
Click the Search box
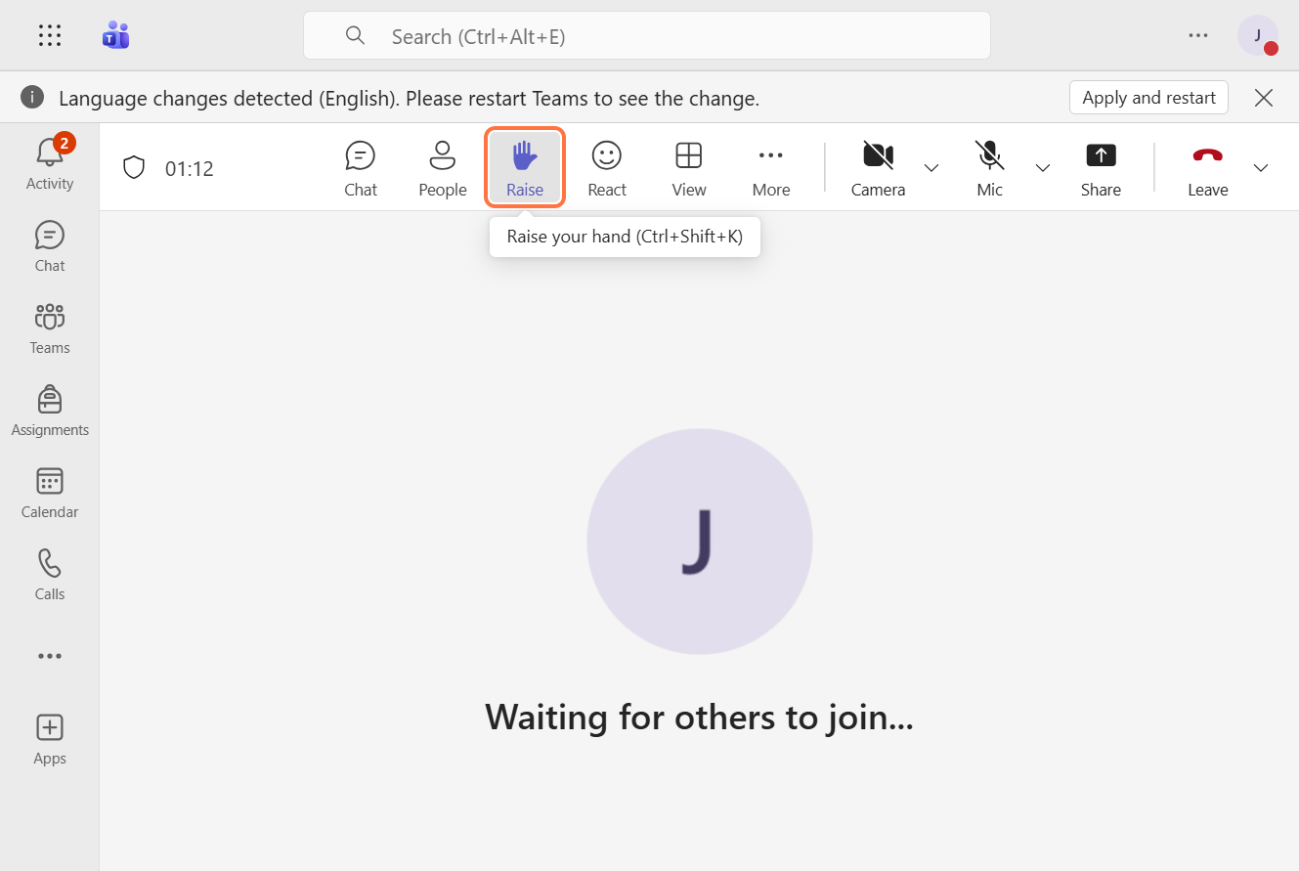(x=646, y=36)
